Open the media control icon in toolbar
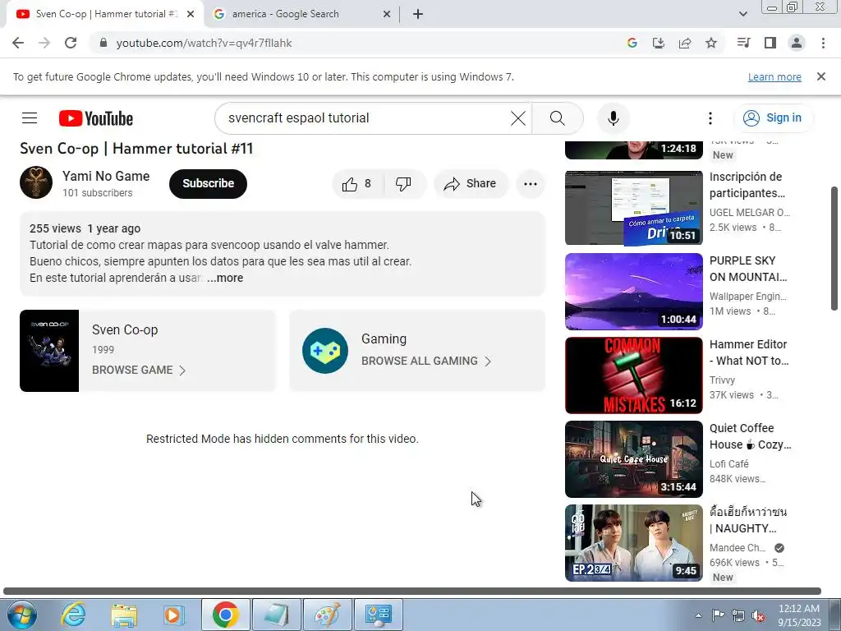The height and width of the screenshot is (631, 841). (x=743, y=43)
